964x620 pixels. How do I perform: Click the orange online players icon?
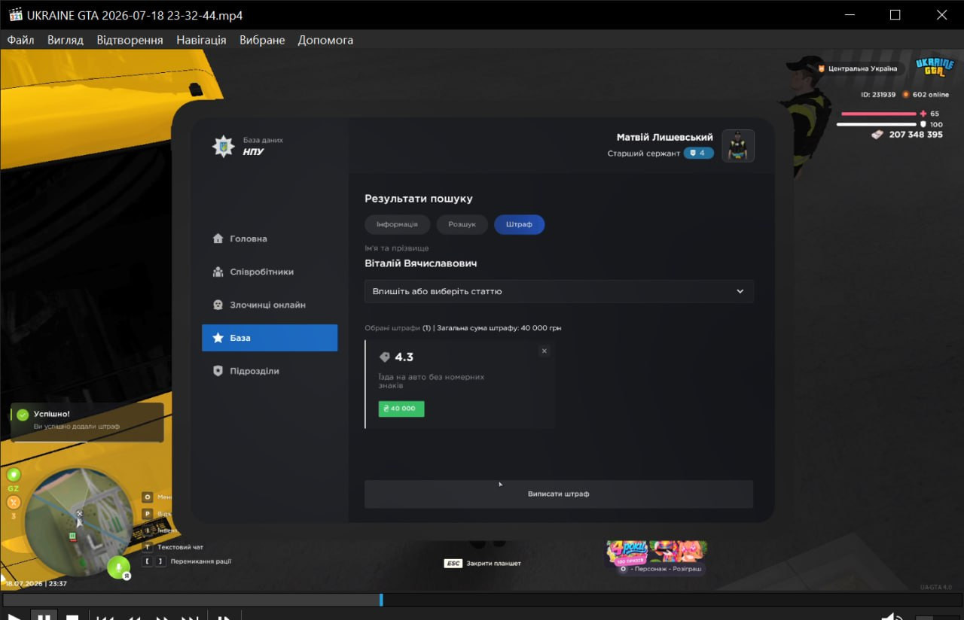(x=906, y=95)
